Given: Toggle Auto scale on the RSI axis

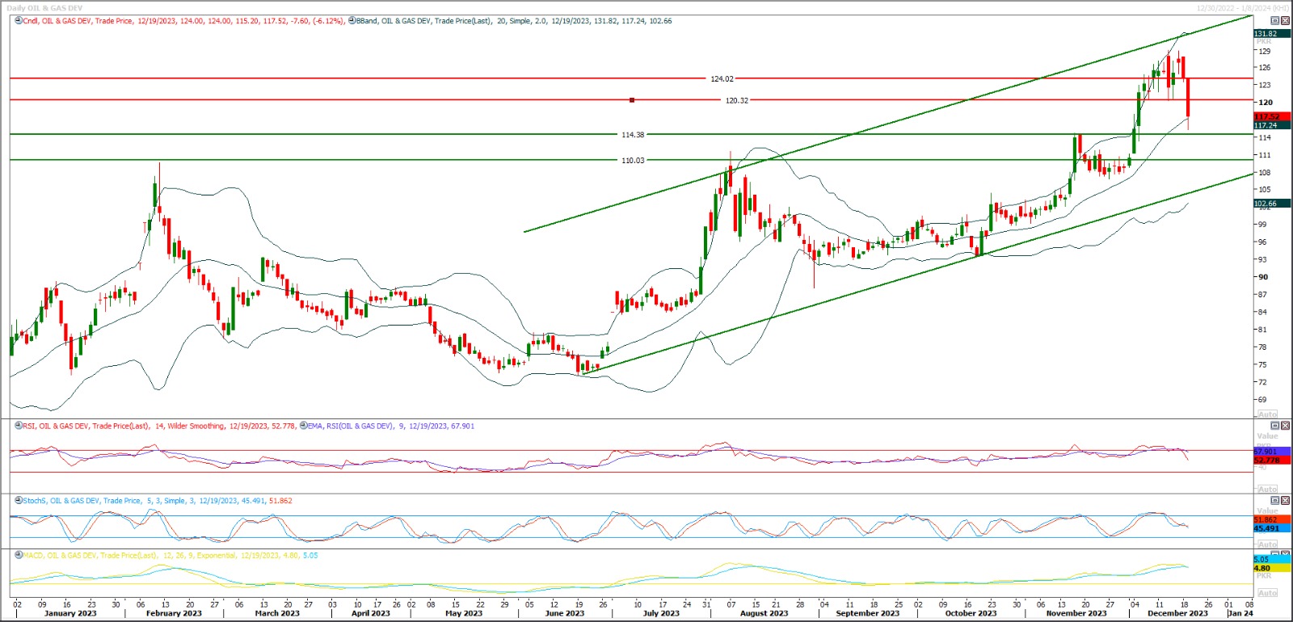Looking at the screenshot, I should click(x=1267, y=489).
